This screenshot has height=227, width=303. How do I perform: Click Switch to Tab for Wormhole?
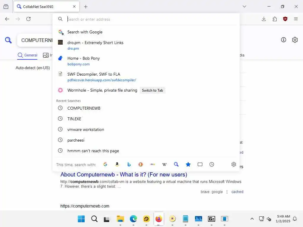[152, 90]
